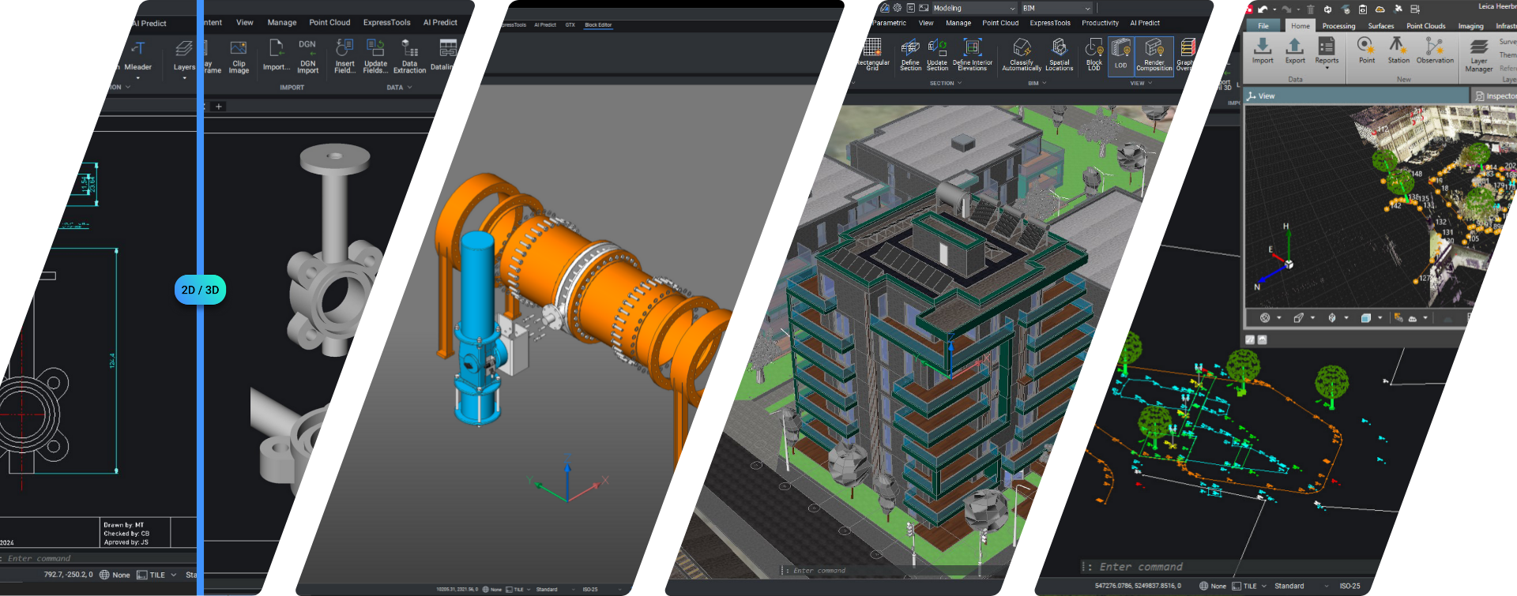This screenshot has height=596, width=1517.
Task: Open the Data Extraction tool
Action: pyautogui.click(x=409, y=57)
